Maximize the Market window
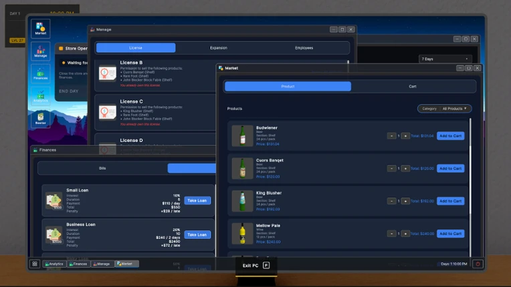 pos(469,68)
